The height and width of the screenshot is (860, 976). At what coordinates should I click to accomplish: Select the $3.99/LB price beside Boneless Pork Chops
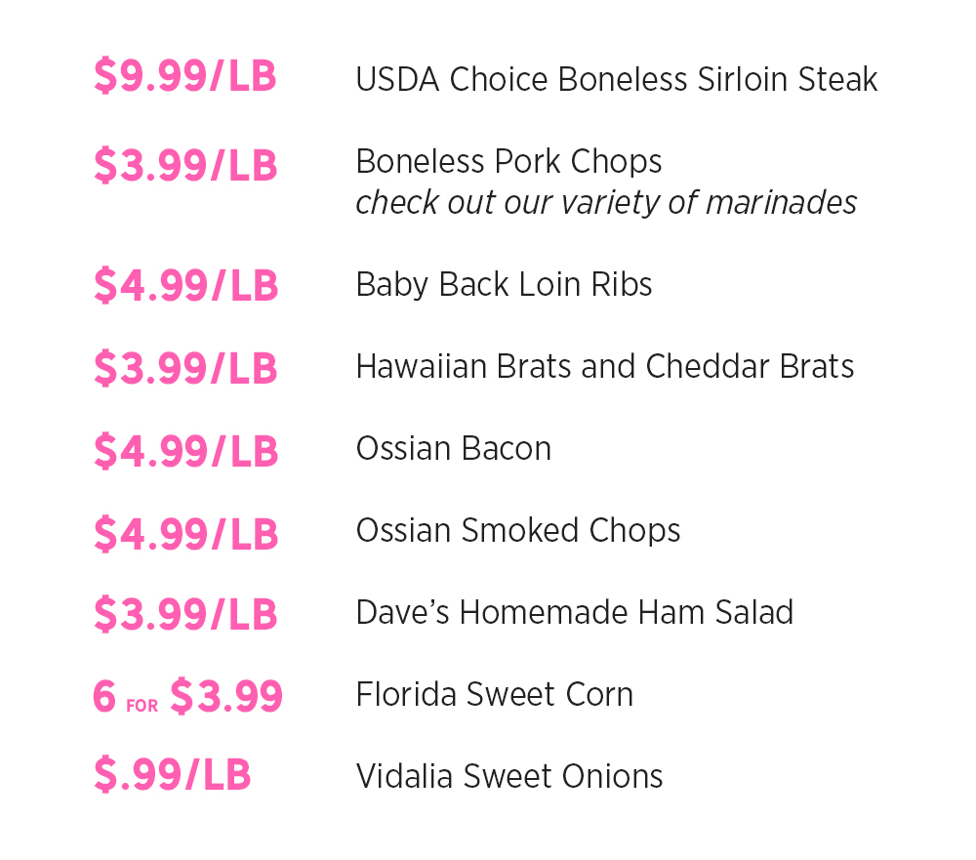coord(185,166)
